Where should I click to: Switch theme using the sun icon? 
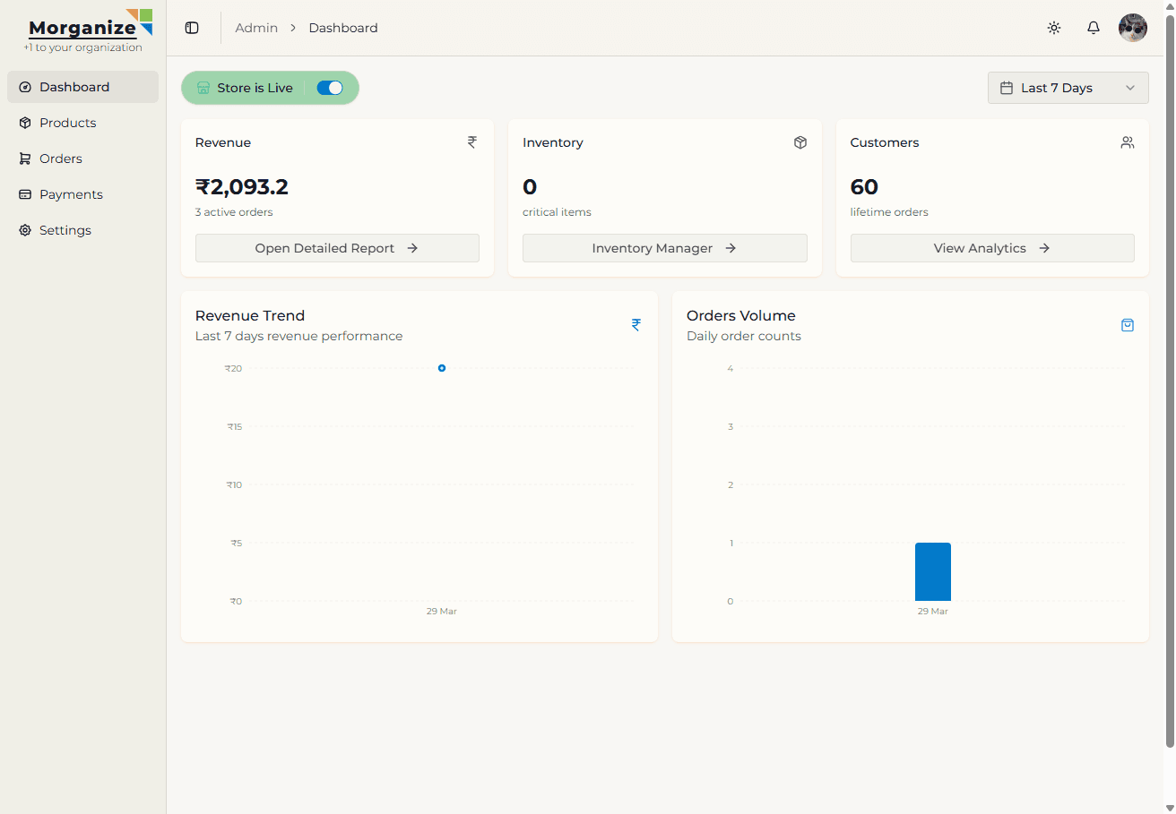click(1054, 28)
